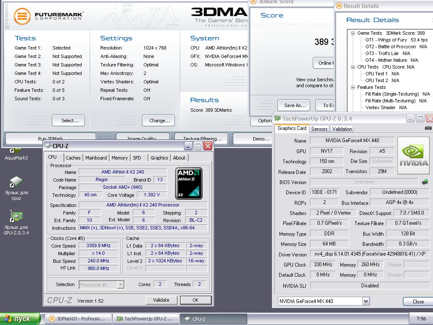Click BIOS save chip icon in GPU-Z
Viewport: 433px width, 325px height.
point(425,182)
